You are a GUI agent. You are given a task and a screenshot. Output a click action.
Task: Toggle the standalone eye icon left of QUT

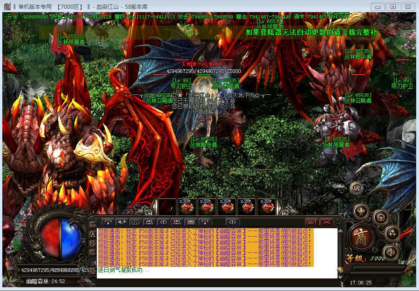tap(232, 222)
